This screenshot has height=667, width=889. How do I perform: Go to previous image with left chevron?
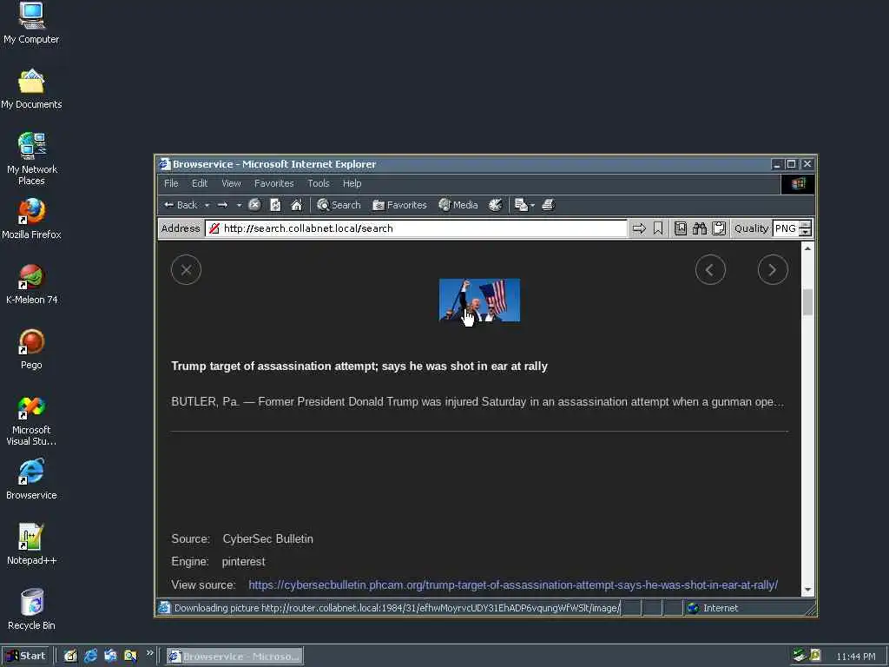710,270
